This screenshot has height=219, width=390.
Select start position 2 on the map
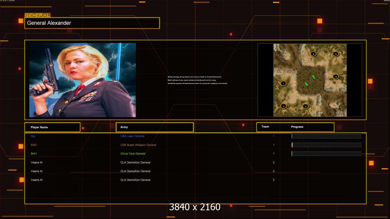[284, 106]
